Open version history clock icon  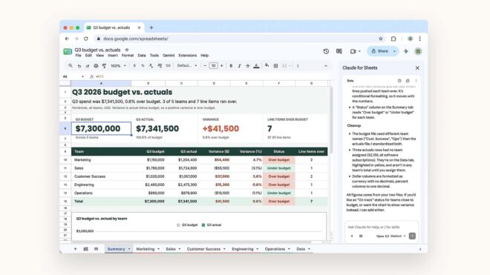(326, 51)
